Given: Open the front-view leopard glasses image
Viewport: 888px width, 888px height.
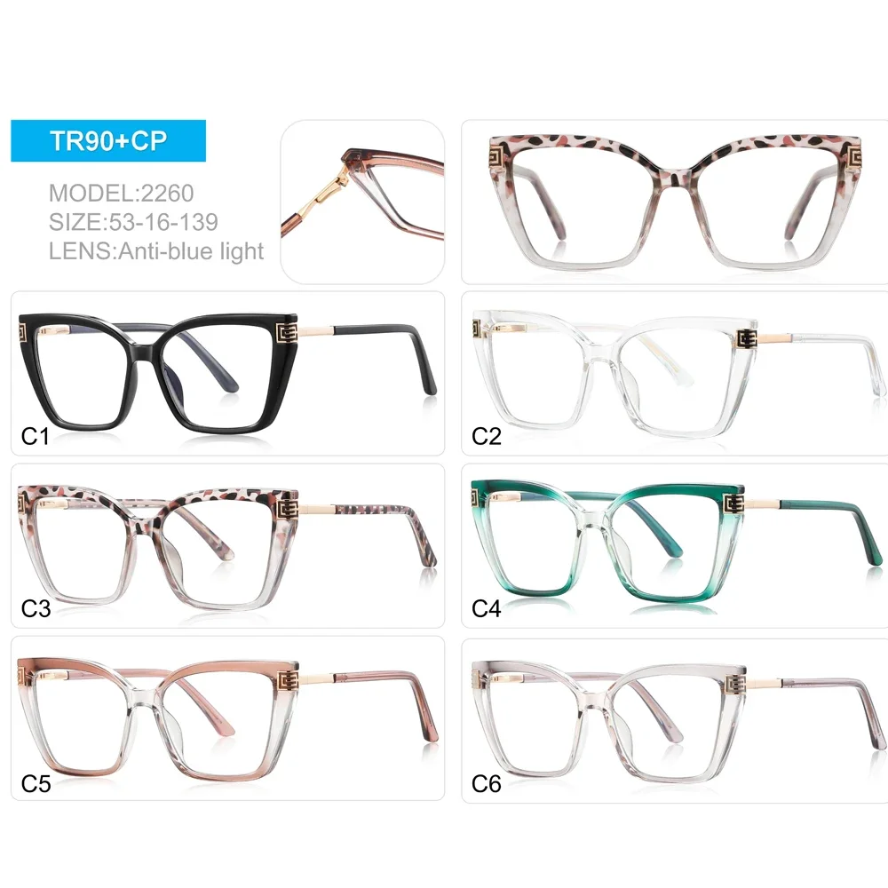Looking at the screenshot, I should [675, 202].
